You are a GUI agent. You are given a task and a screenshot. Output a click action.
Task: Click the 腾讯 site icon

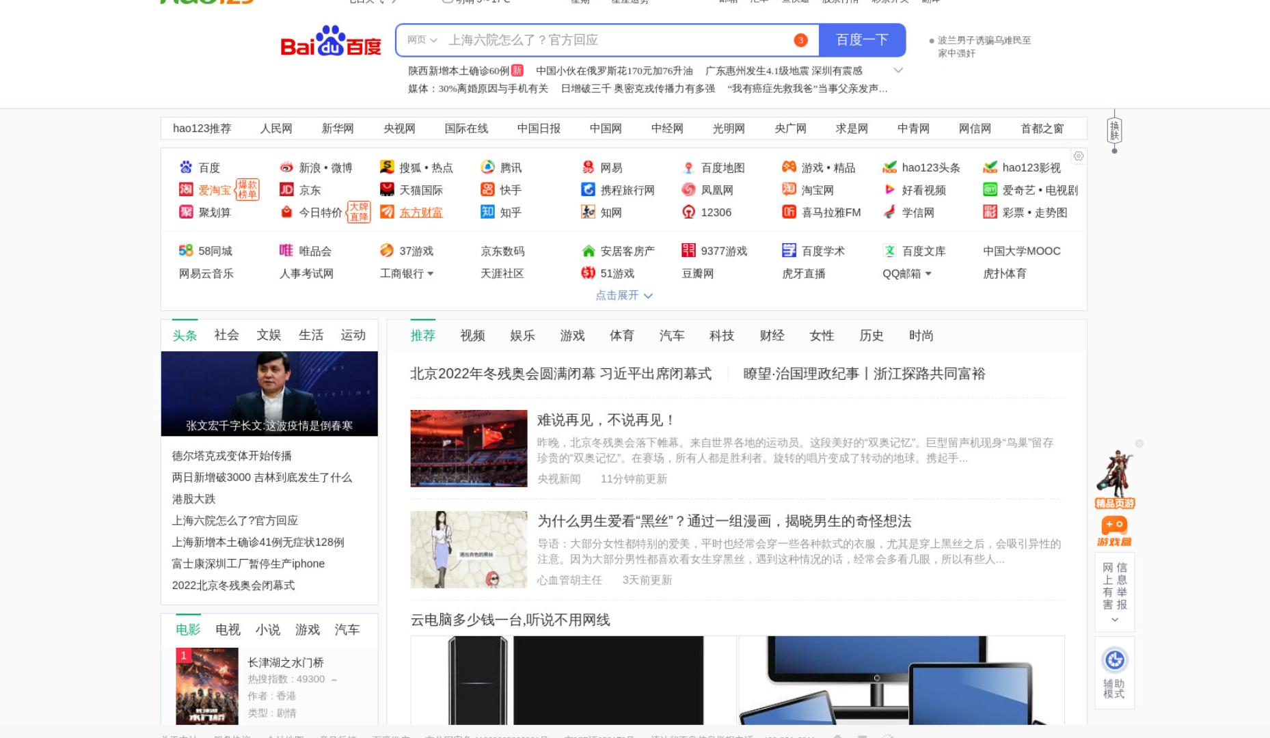[487, 167]
